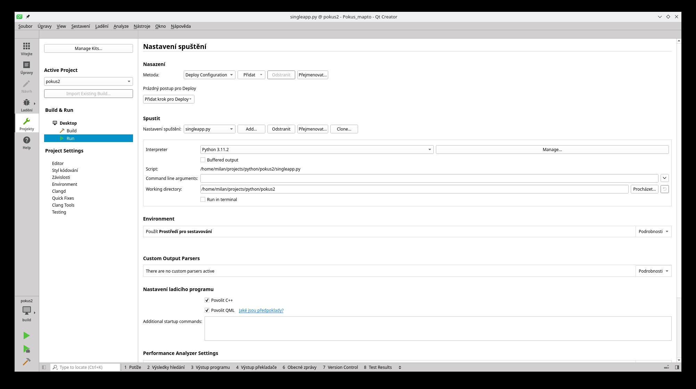The width and height of the screenshot is (696, 389).
Task: Click the locator magnifier icon
Action: click(55, 367)
